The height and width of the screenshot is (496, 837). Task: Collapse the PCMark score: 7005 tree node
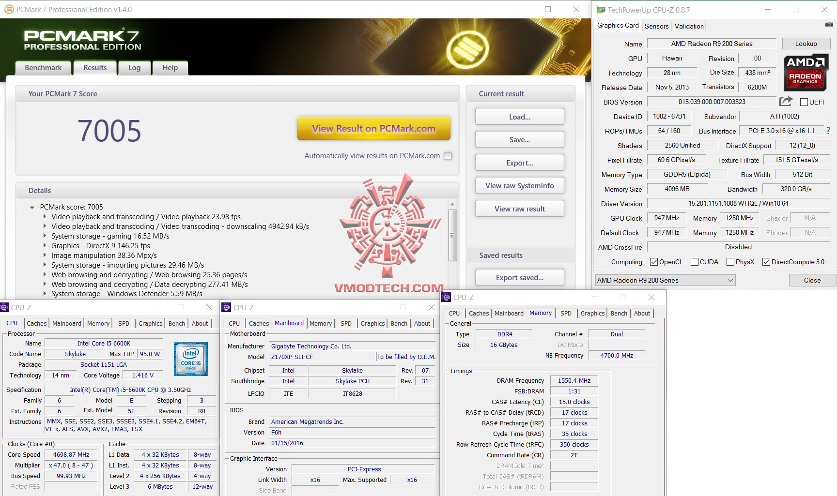pos(32,207)
